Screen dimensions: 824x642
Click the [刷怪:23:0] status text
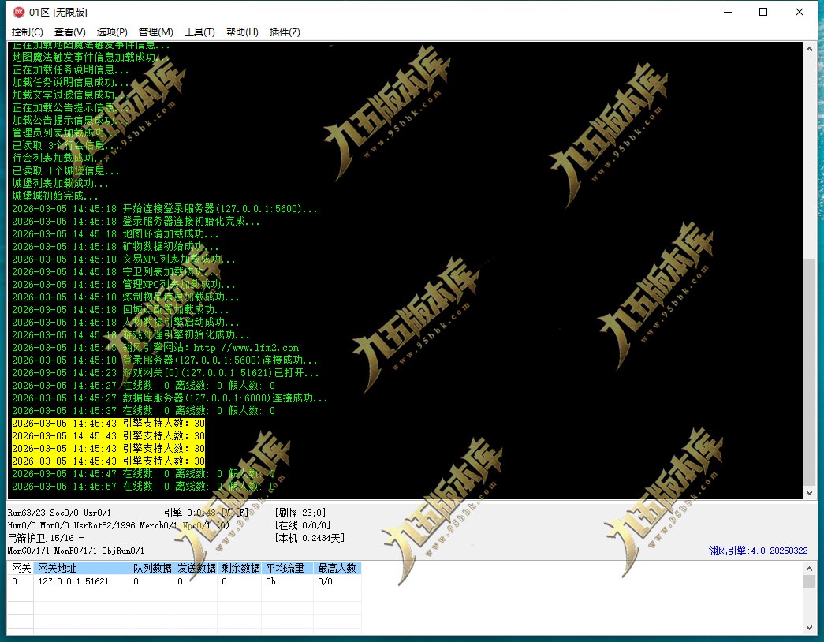coord(300,513)
